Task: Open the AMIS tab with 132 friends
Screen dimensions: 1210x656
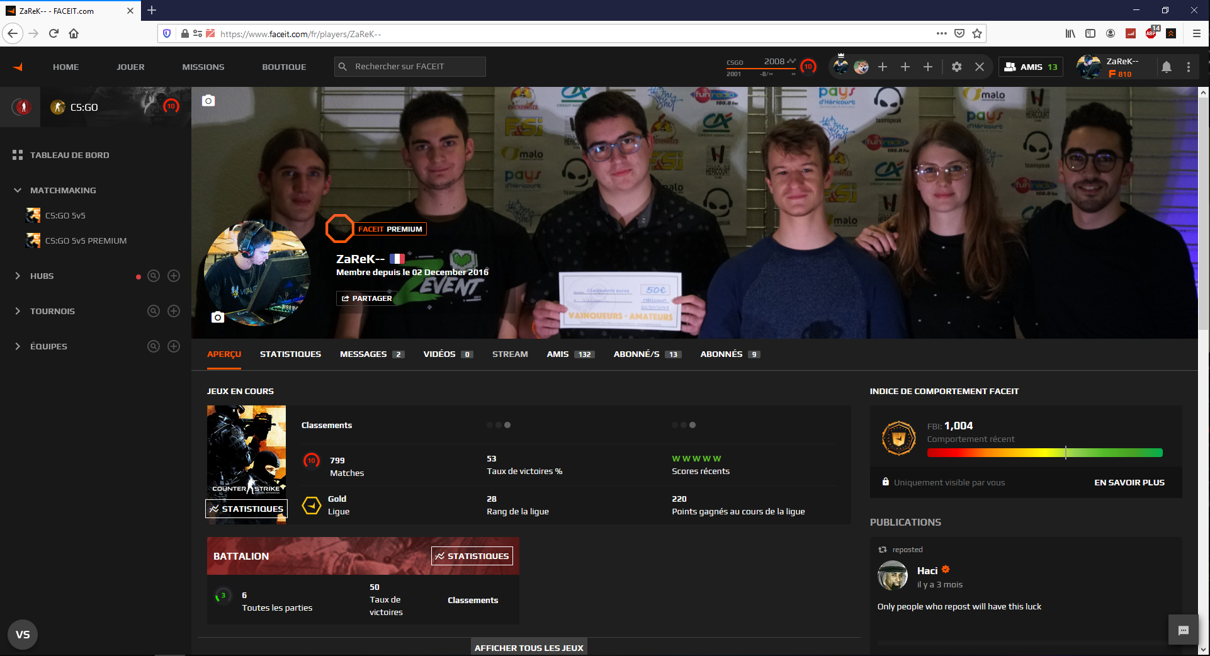Action: tap(571, 354)
